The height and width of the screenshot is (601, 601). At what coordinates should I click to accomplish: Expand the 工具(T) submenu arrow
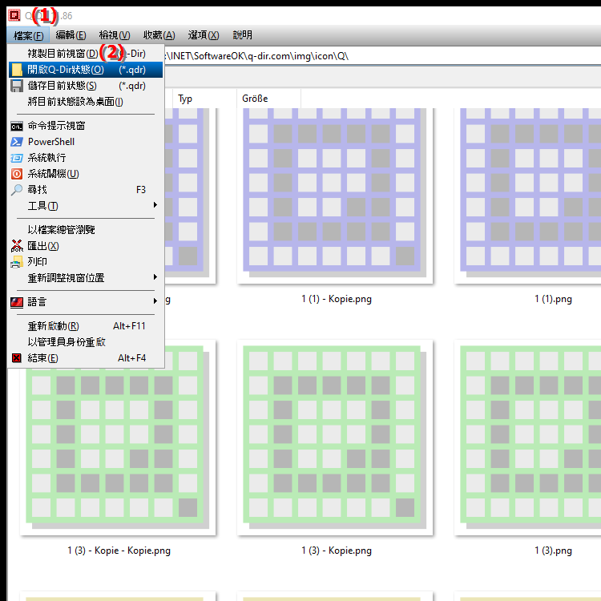coord(155,205)
